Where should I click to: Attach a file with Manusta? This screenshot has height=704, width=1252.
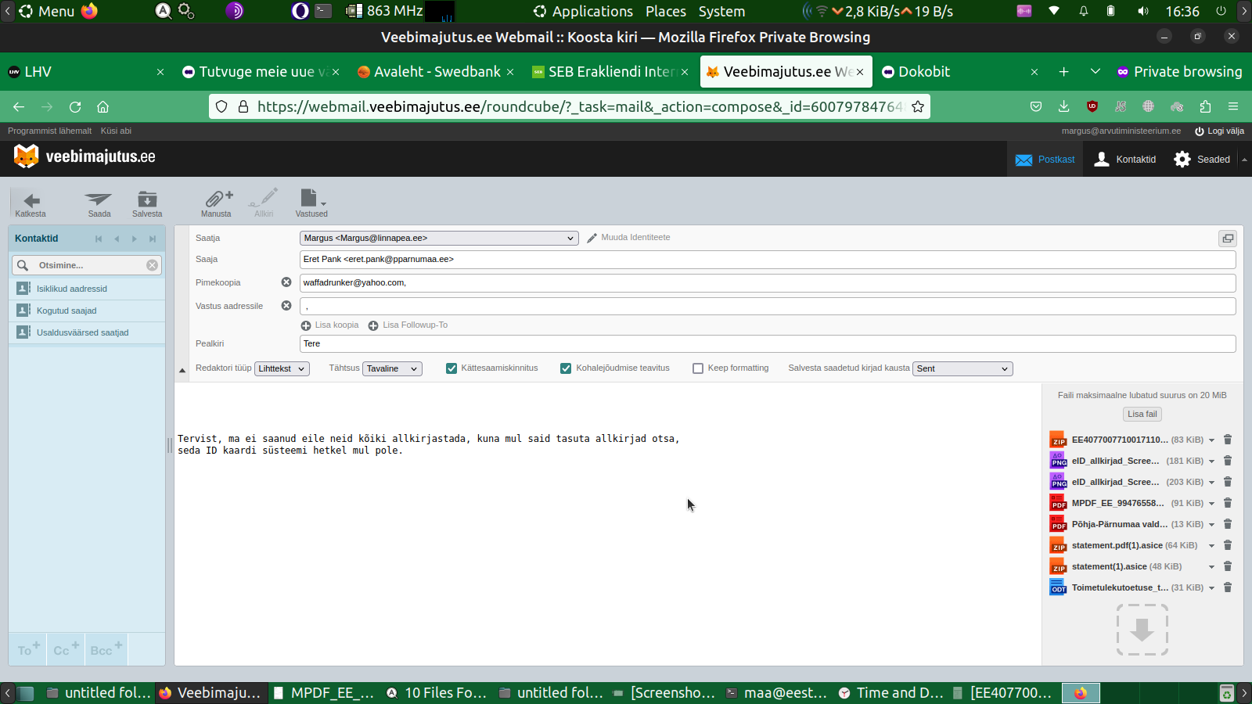pyautogui.click(x=217, y=203)
